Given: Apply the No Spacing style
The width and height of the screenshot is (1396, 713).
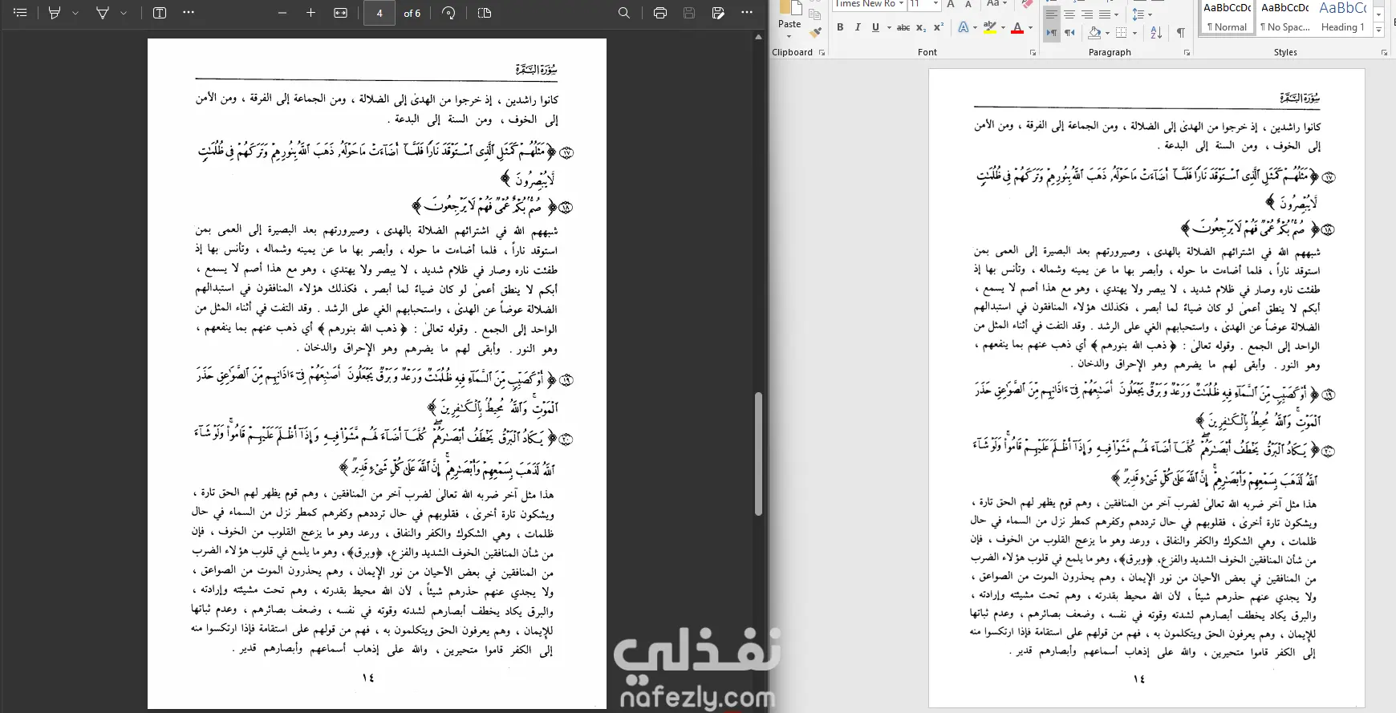Looking at the screenshot, I should (x=1284, y=17).
